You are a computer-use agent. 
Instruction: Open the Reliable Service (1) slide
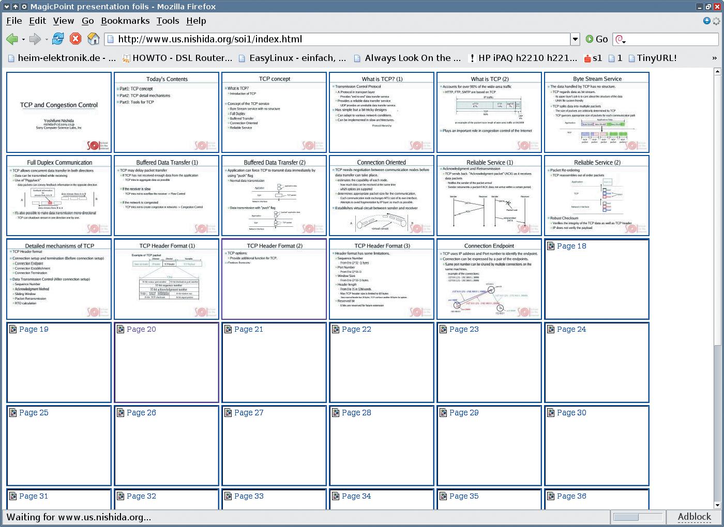coord(489,196)
